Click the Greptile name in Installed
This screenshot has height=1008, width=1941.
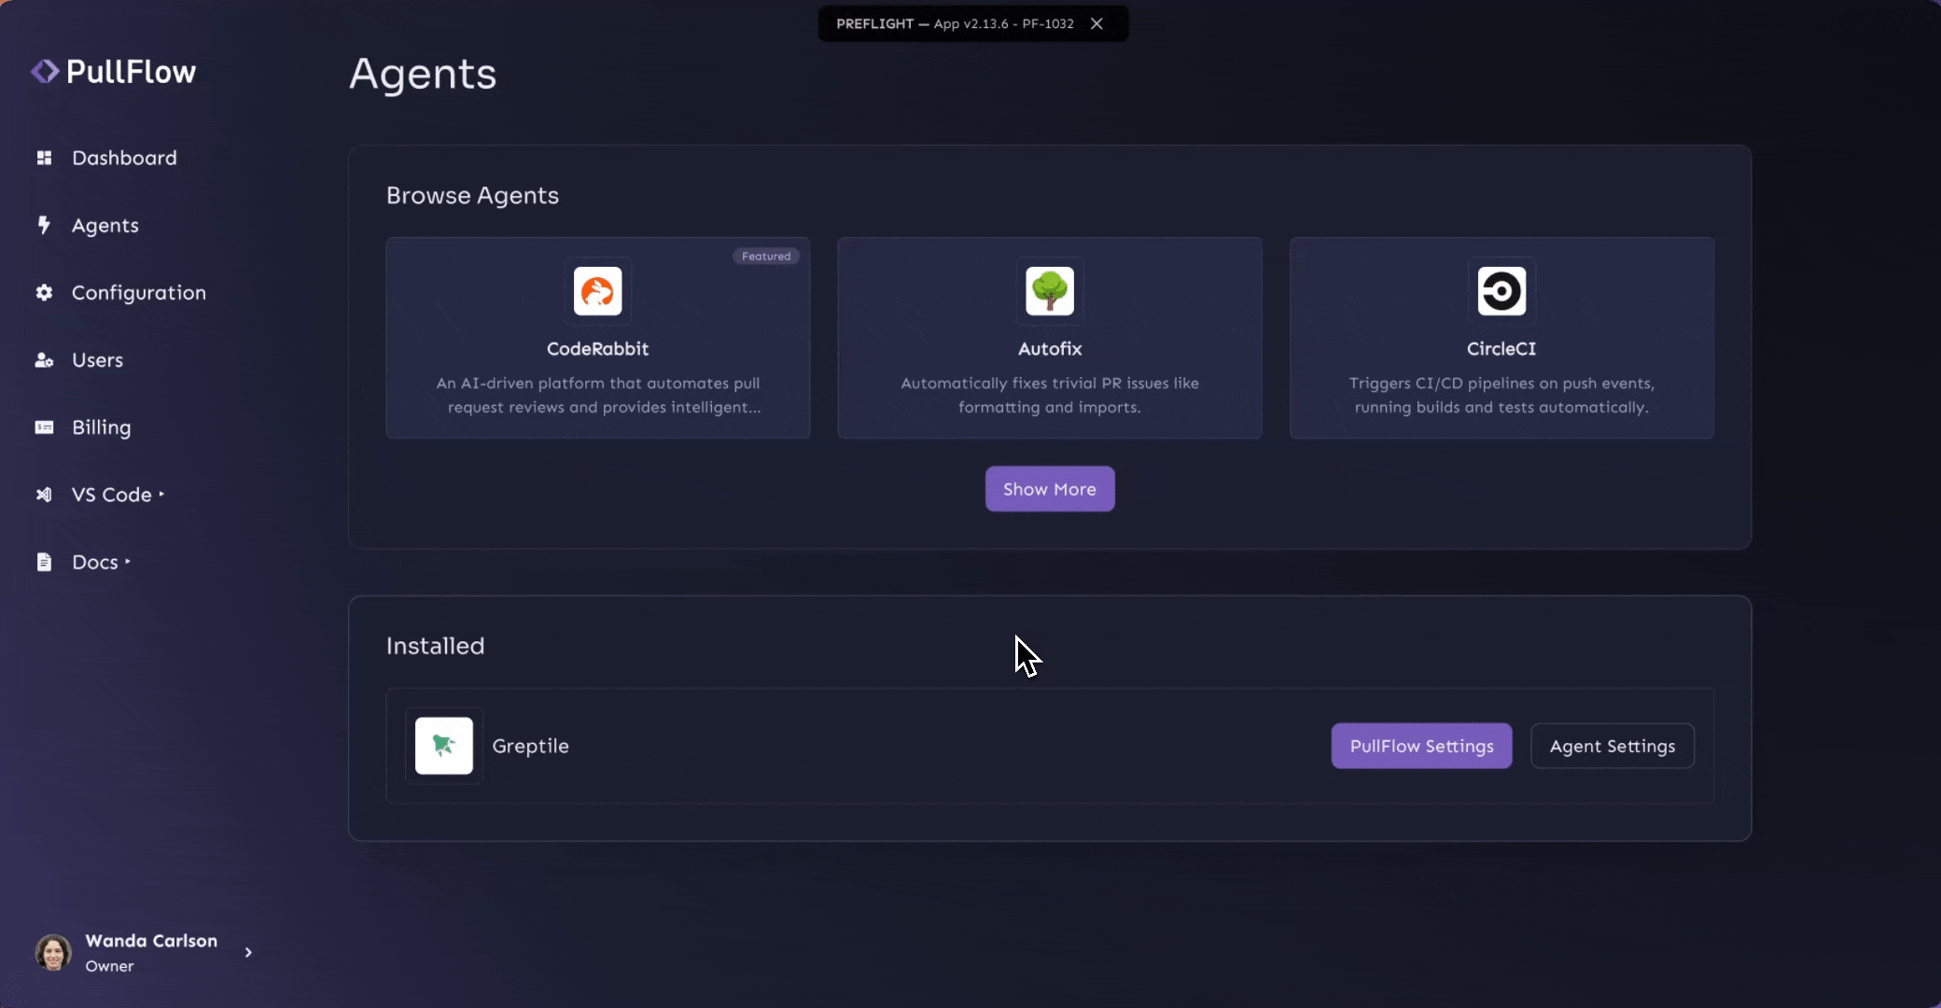point(530,746)
